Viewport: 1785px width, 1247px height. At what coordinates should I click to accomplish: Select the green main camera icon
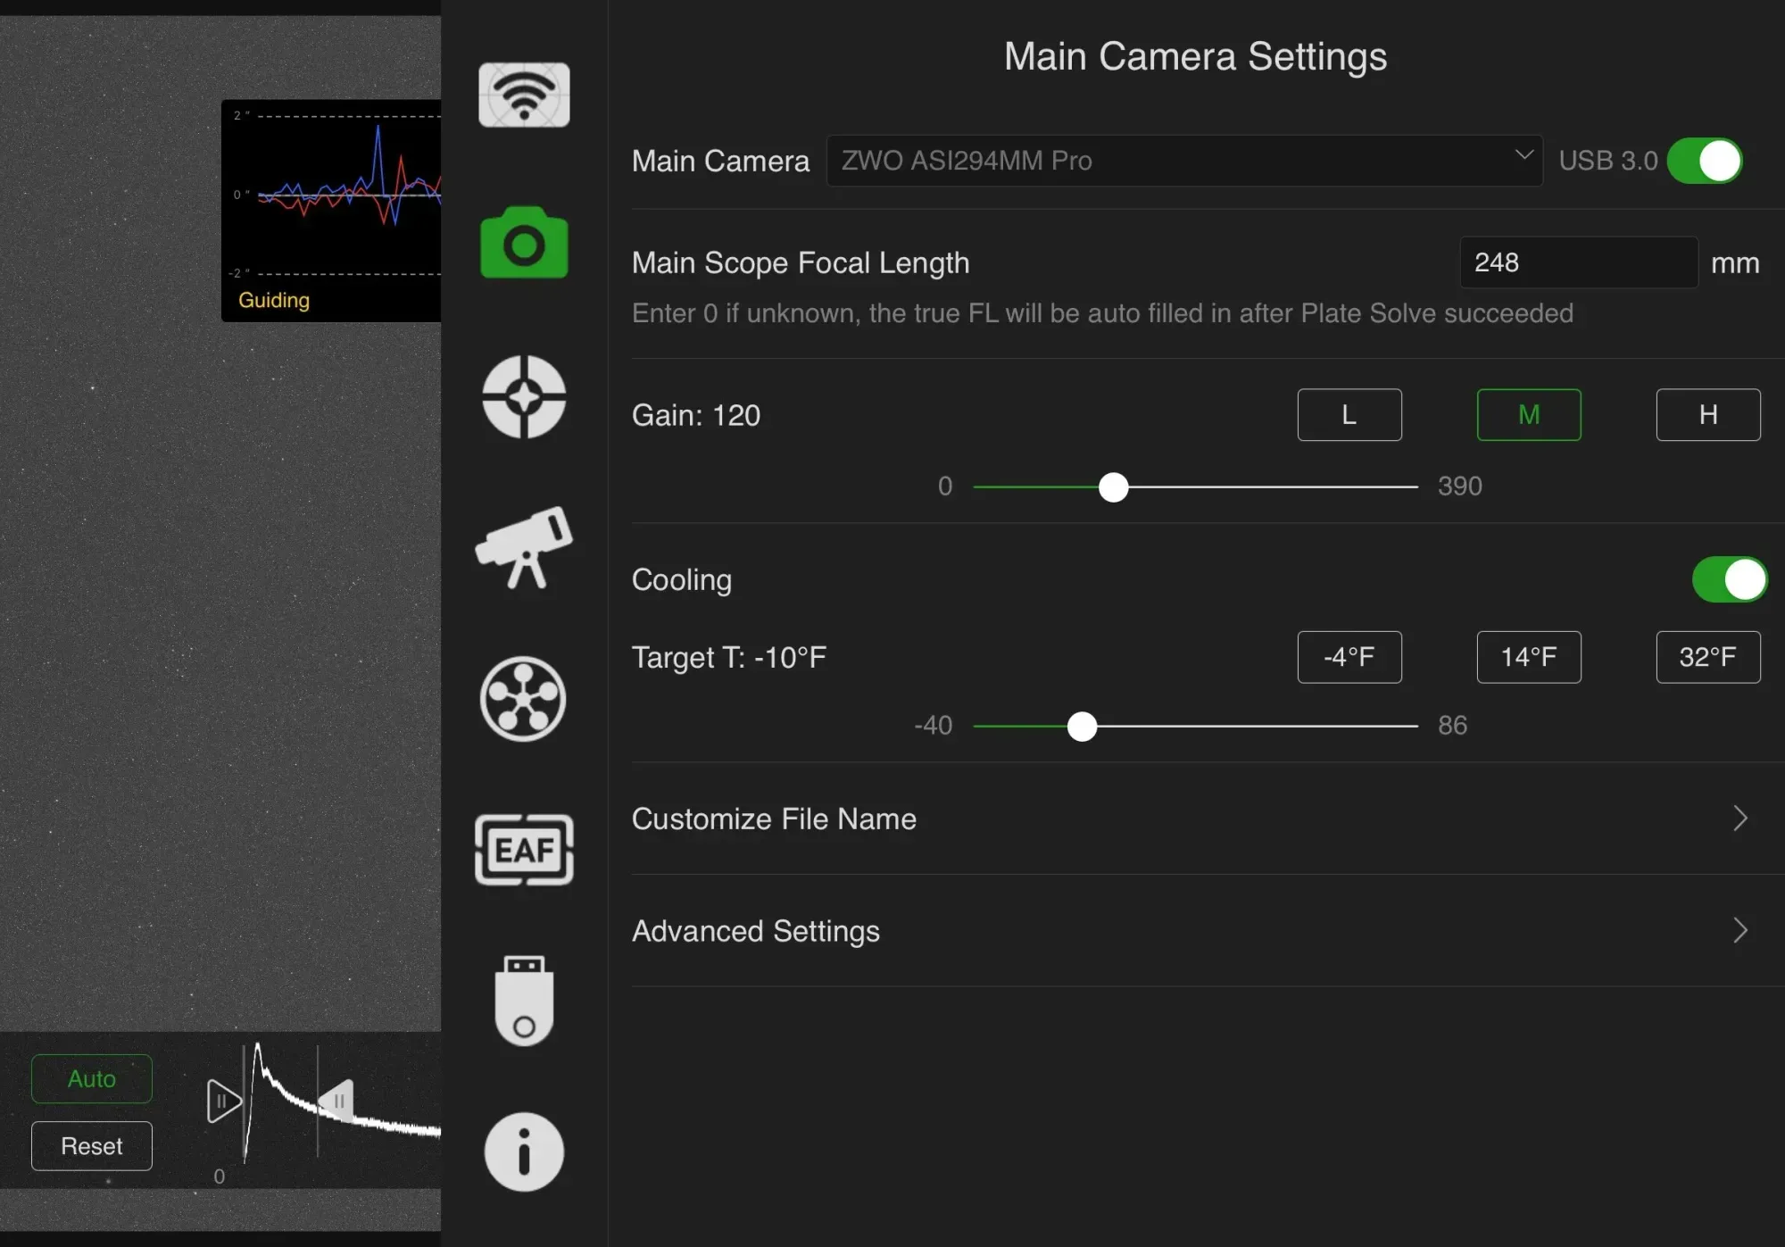pyautogui.click(x=524, y=243)
